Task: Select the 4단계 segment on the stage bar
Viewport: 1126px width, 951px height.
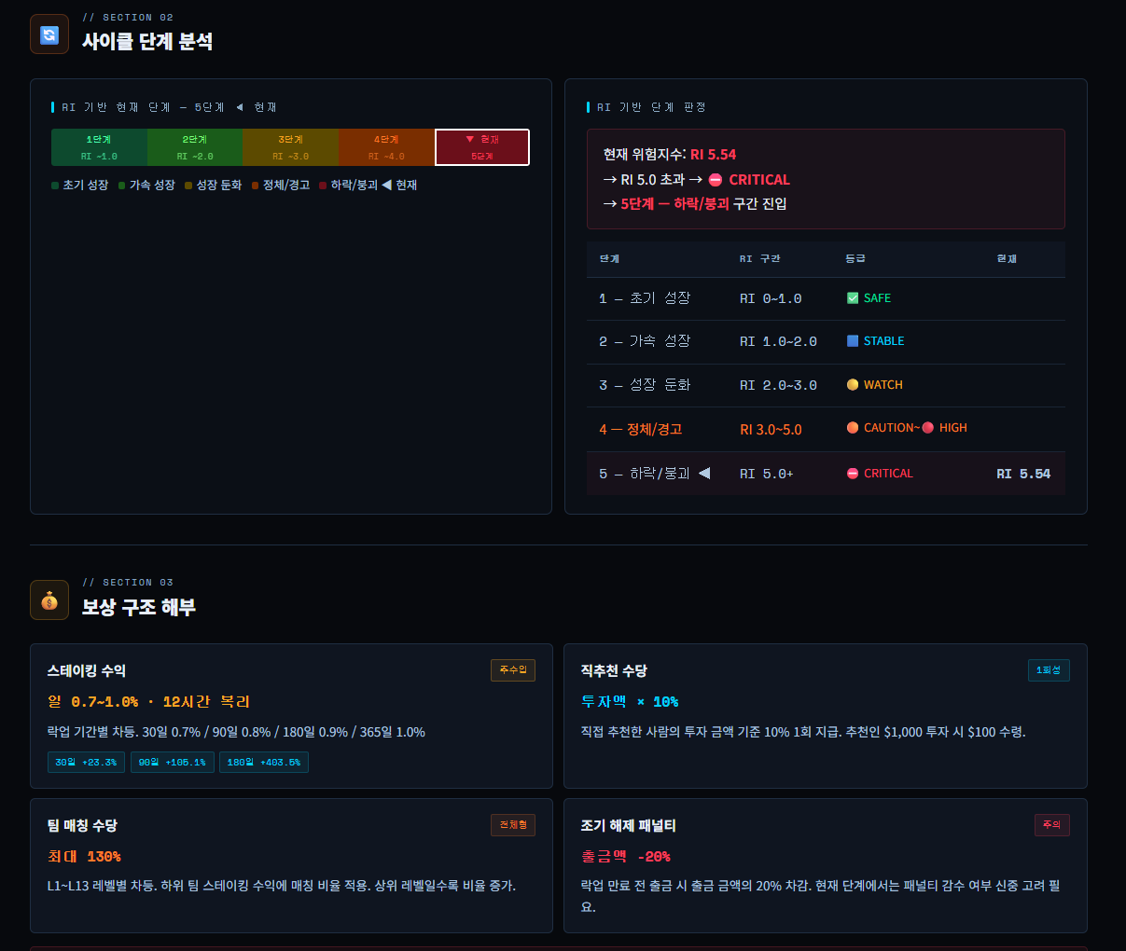Action: (386, 147)
